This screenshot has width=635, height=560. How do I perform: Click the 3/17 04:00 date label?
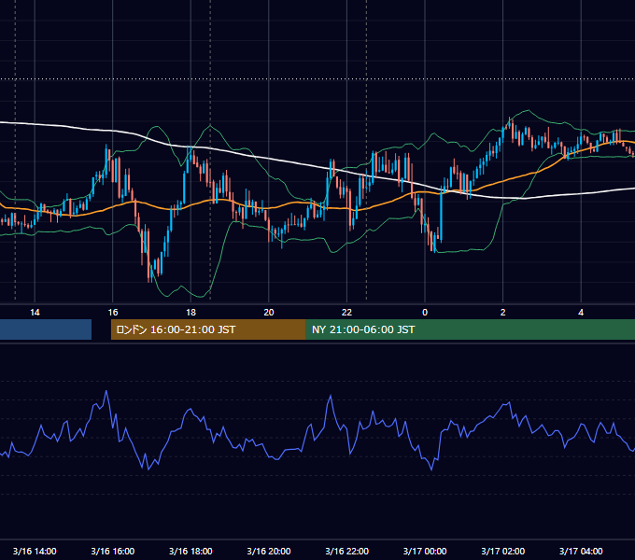point(581,551)
